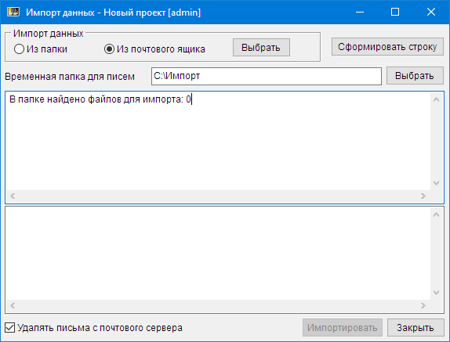Click inside the upper log text area
The image size is (450, 342).
click(x=218, y=141)
